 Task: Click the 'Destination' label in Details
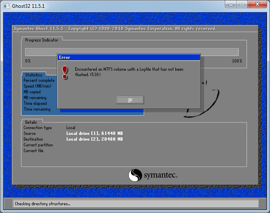tap(33, 139)
